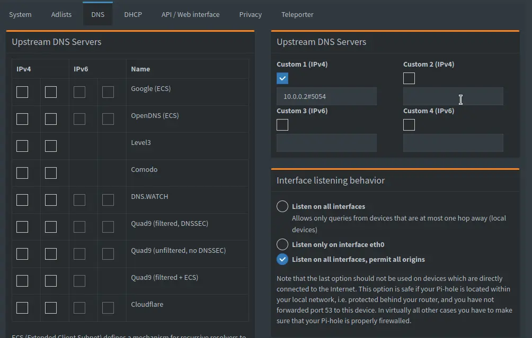
Task: Enable first IPv4 checkbox for Level3
Action: point(22,146)
